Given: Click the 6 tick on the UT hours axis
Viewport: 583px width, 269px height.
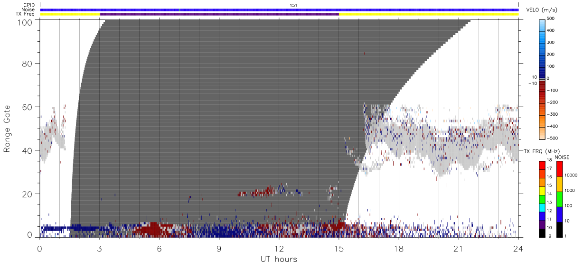Looking at the screenshot, I should (160, 248).
